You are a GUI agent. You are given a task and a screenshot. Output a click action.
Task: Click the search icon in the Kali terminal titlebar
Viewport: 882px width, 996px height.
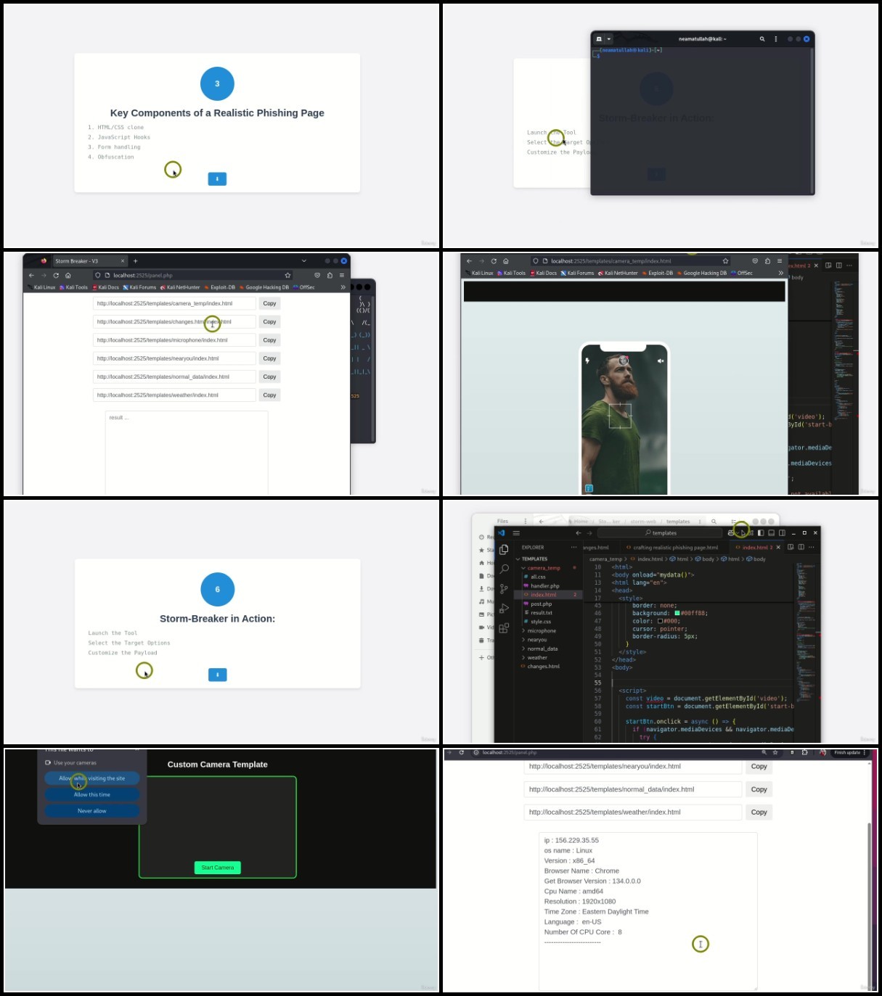762,39
